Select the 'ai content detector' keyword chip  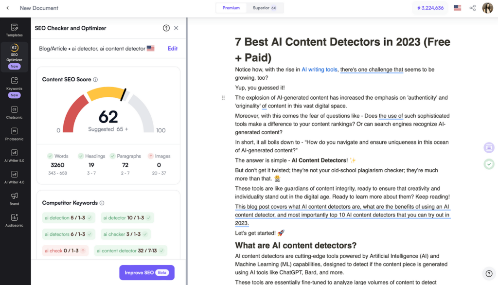(130, 250)
